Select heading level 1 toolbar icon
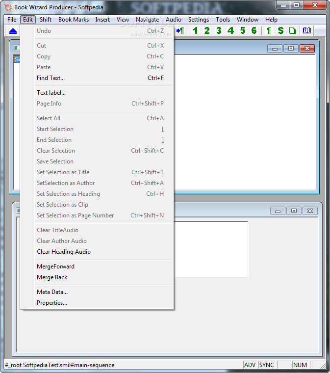The image size is (330, 373). (195, 31)
